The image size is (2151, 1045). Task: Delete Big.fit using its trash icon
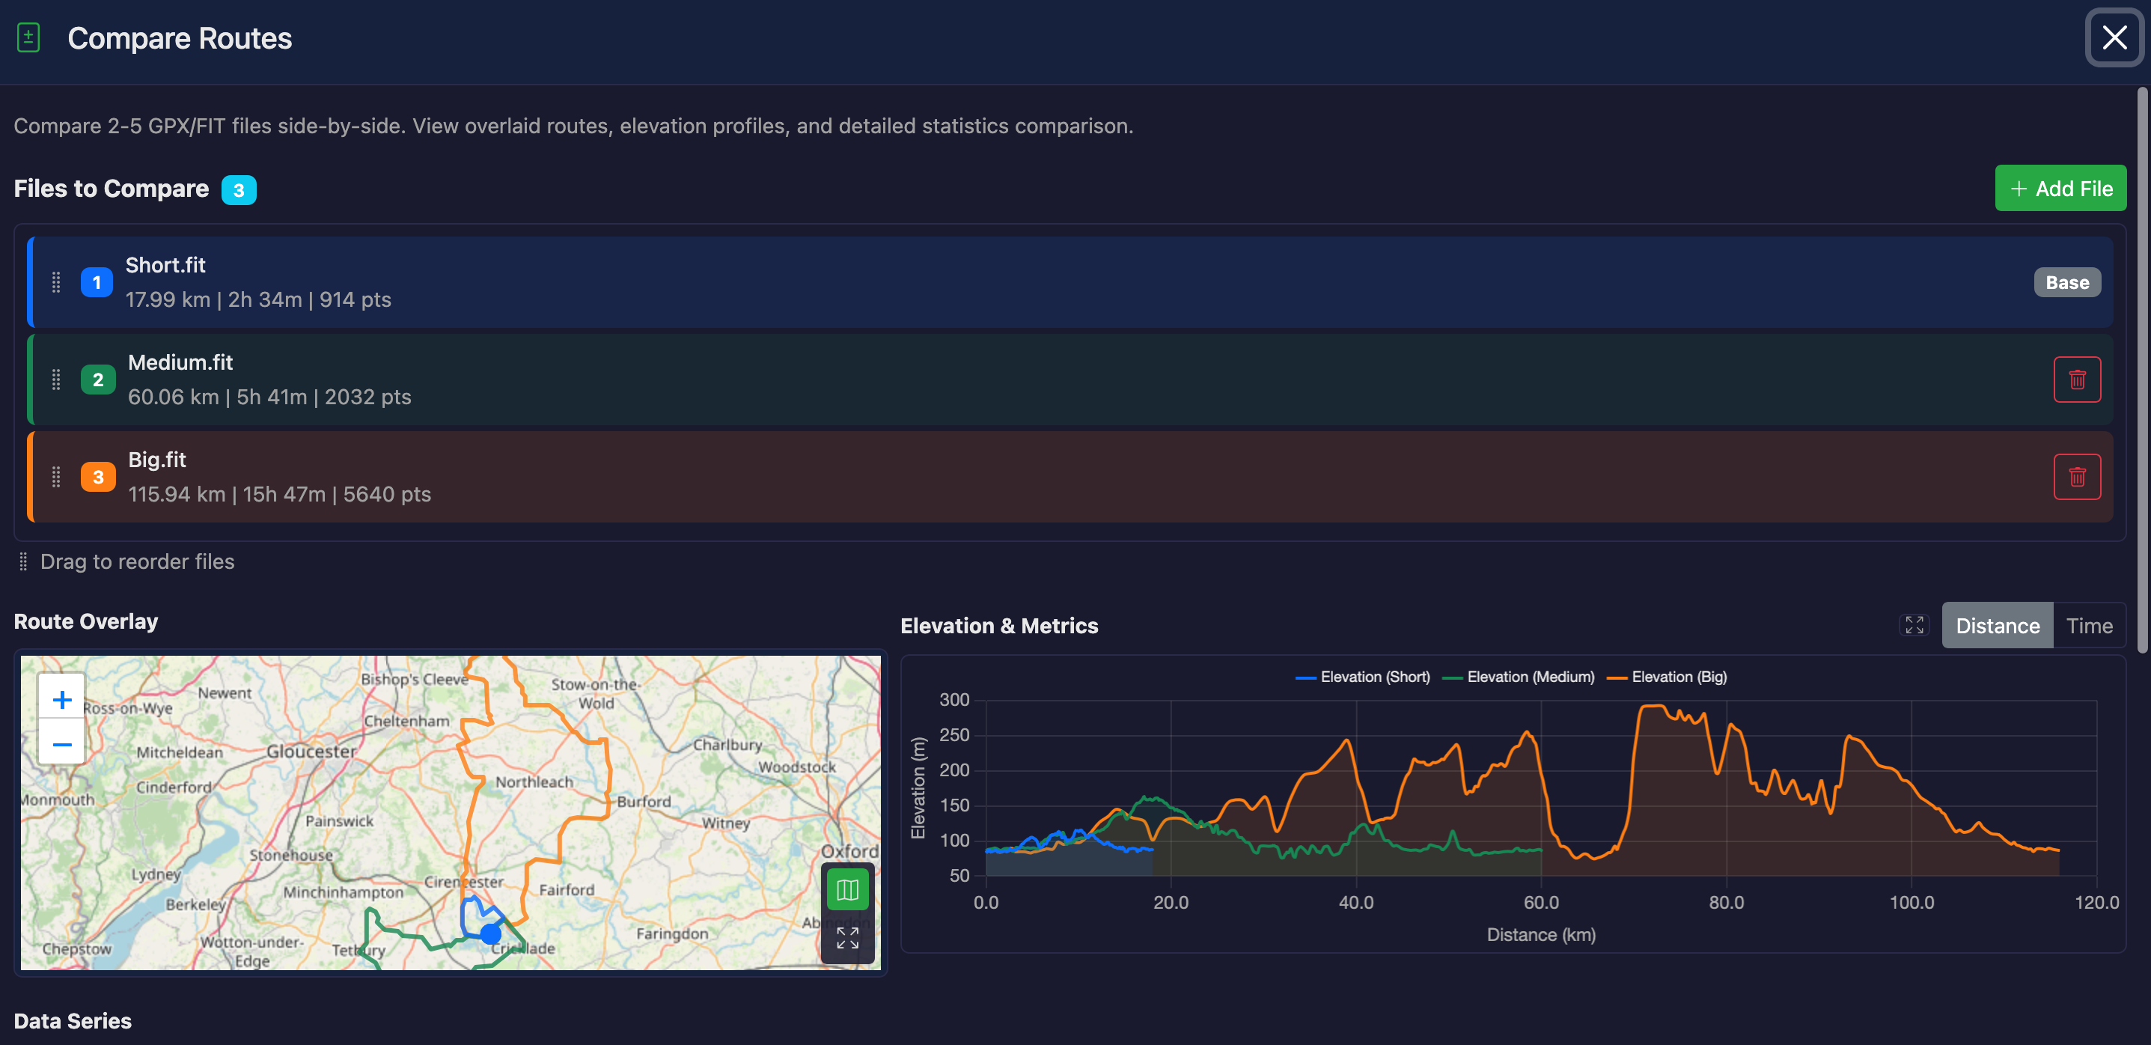2078,477
